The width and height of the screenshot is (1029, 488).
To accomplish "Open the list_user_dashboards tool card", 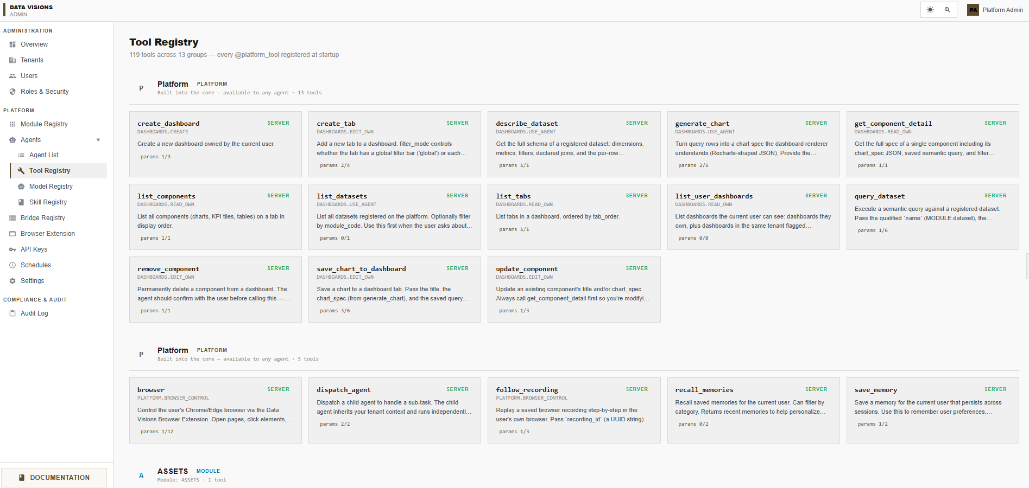I will [754, 217].
